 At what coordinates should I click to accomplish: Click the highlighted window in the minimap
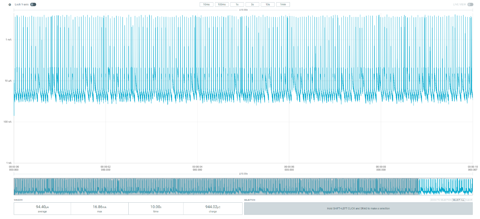(x=445, y=187)
